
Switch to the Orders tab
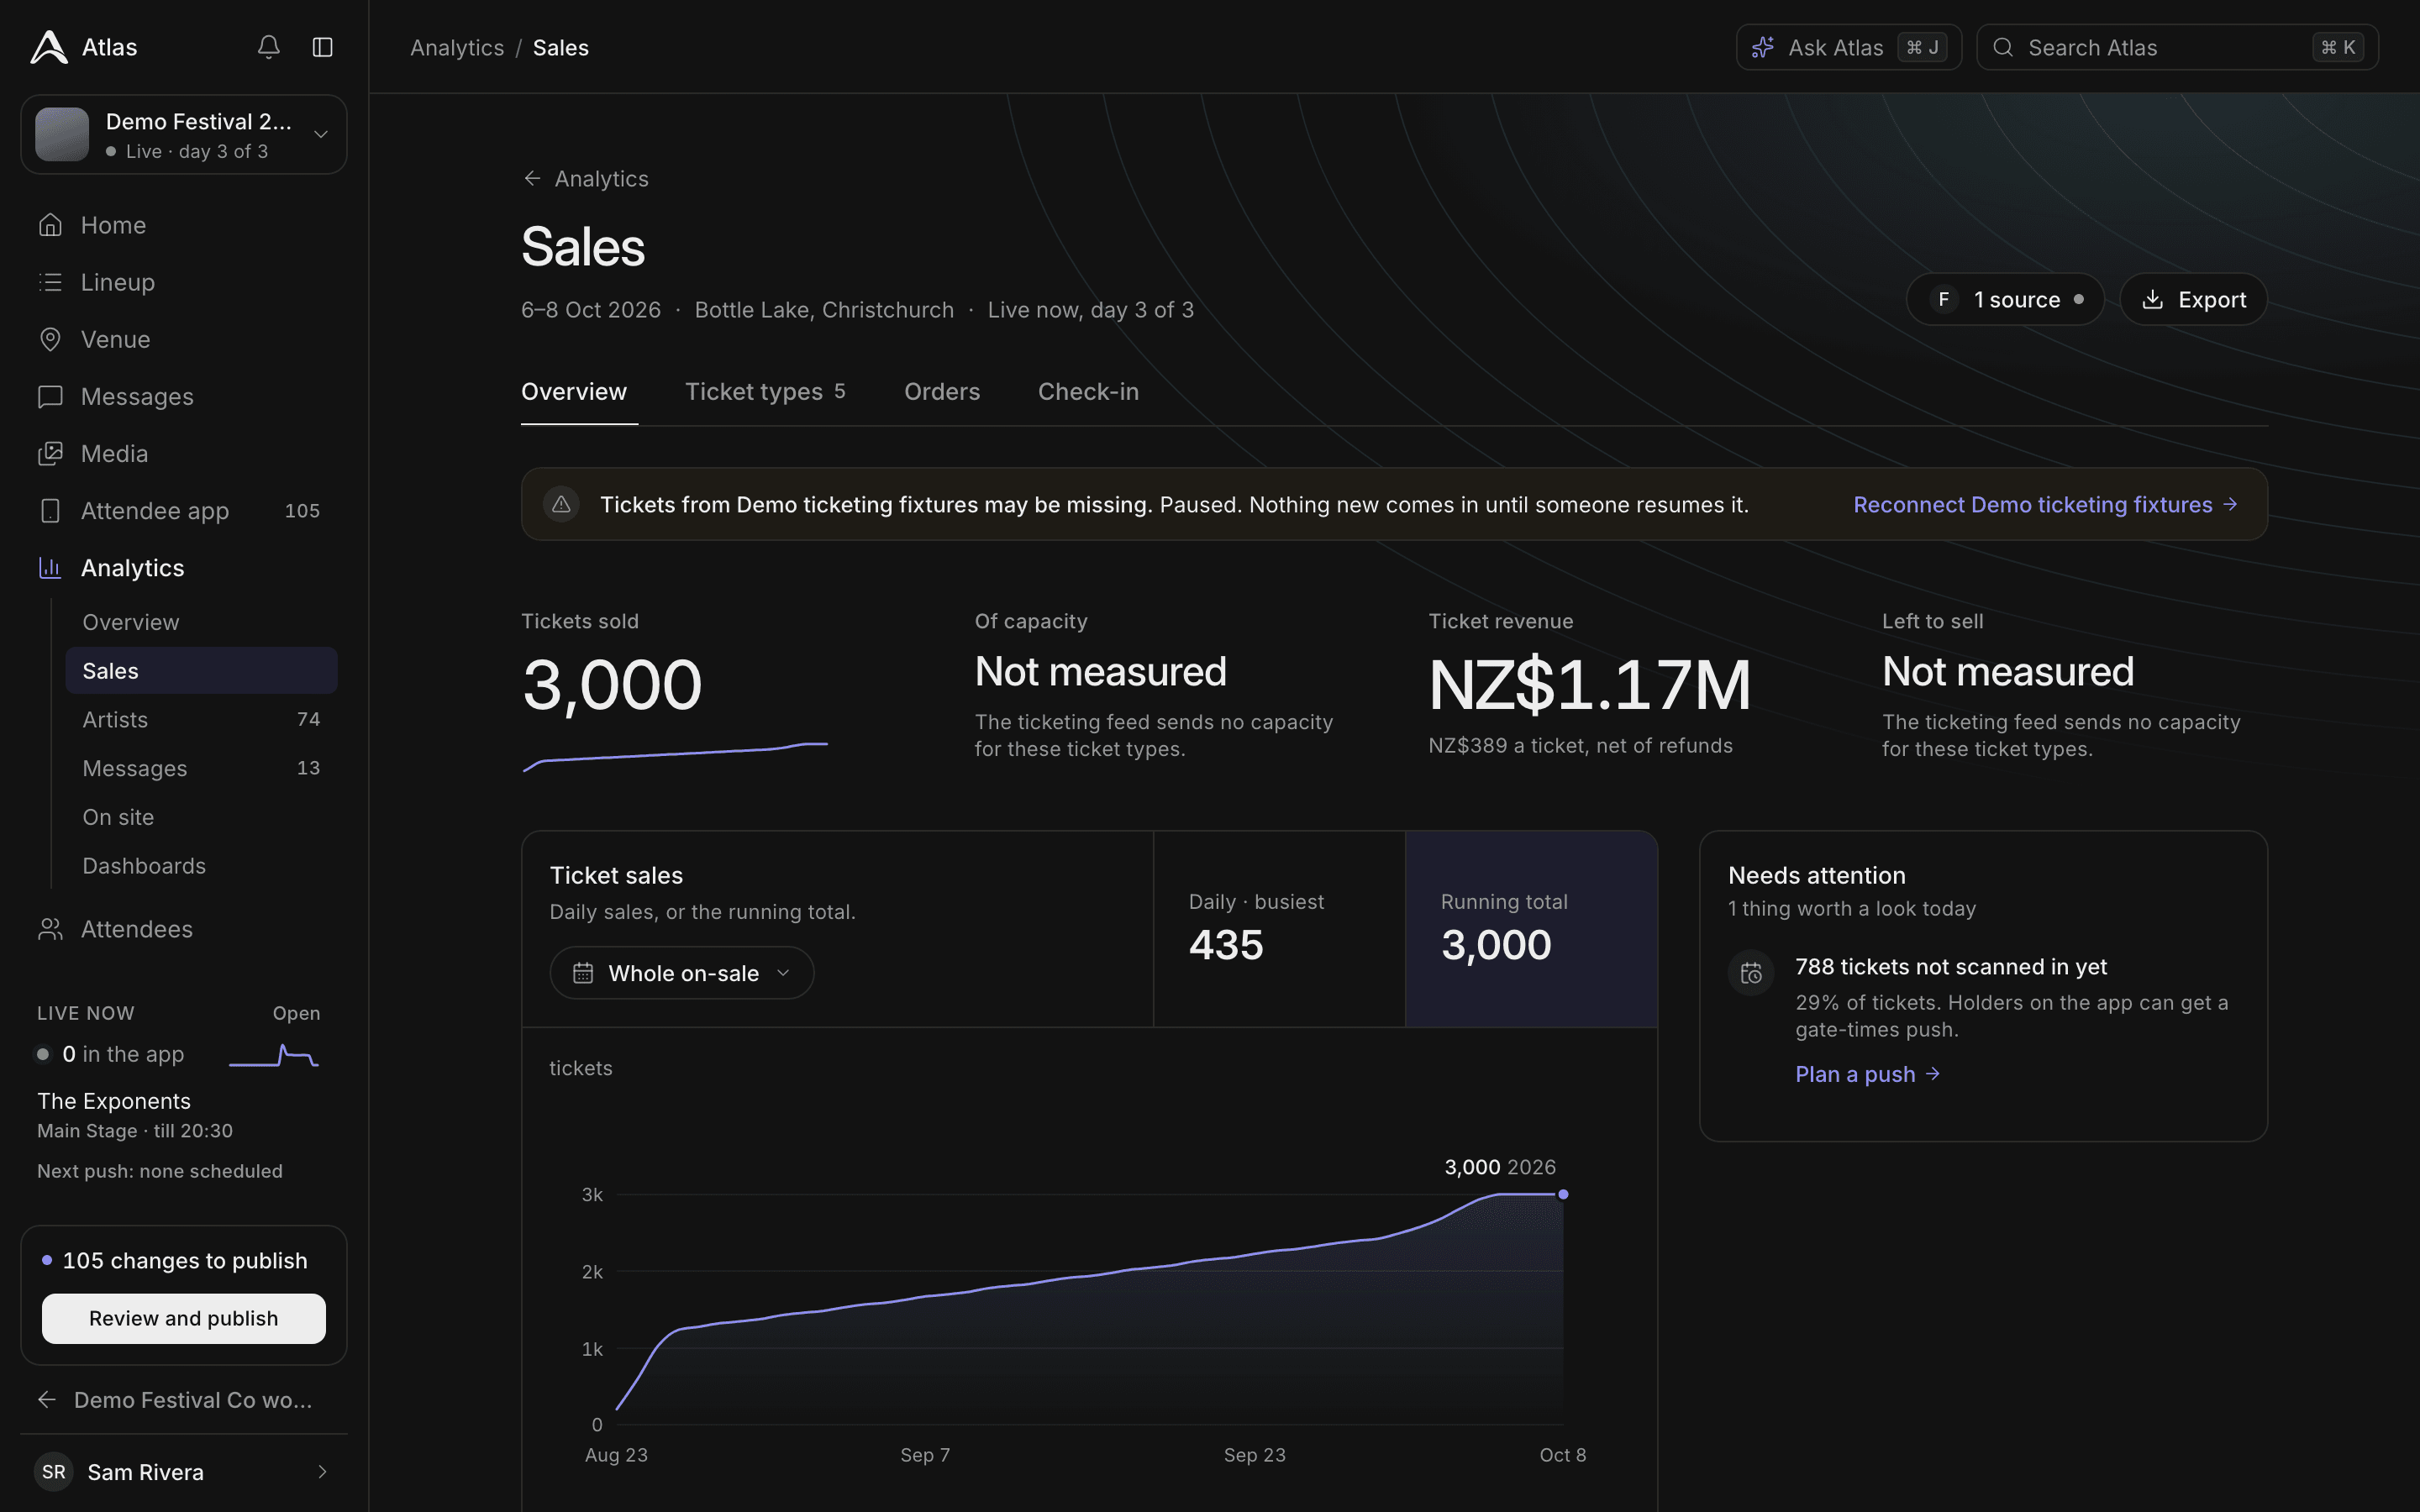pos(942,392)
